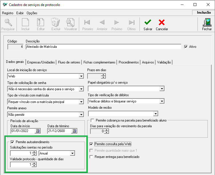
Task: Click the application logo in title bar
Action: [x=5, y=5]
